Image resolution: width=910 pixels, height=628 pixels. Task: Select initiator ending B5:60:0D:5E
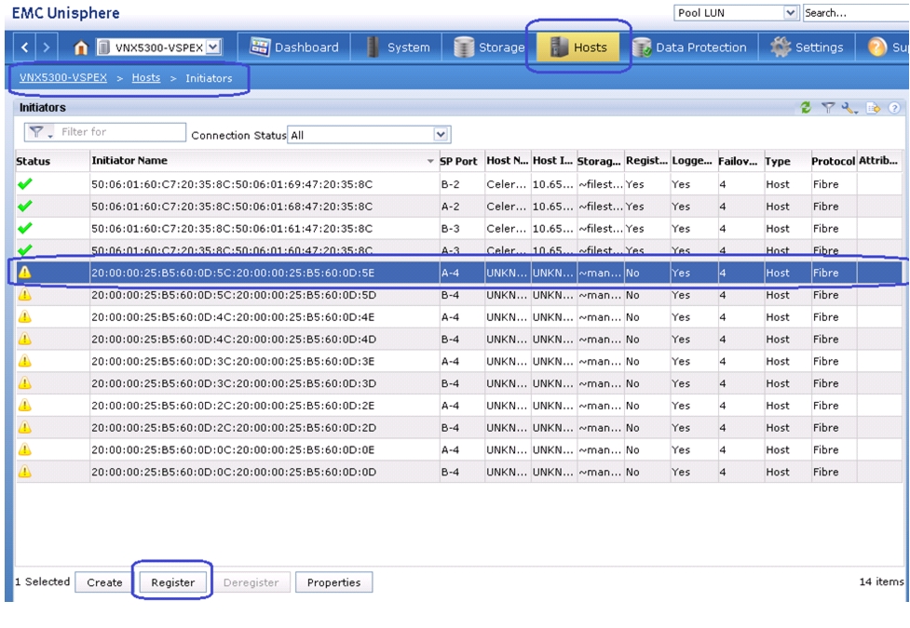click(x=458, y=273)
